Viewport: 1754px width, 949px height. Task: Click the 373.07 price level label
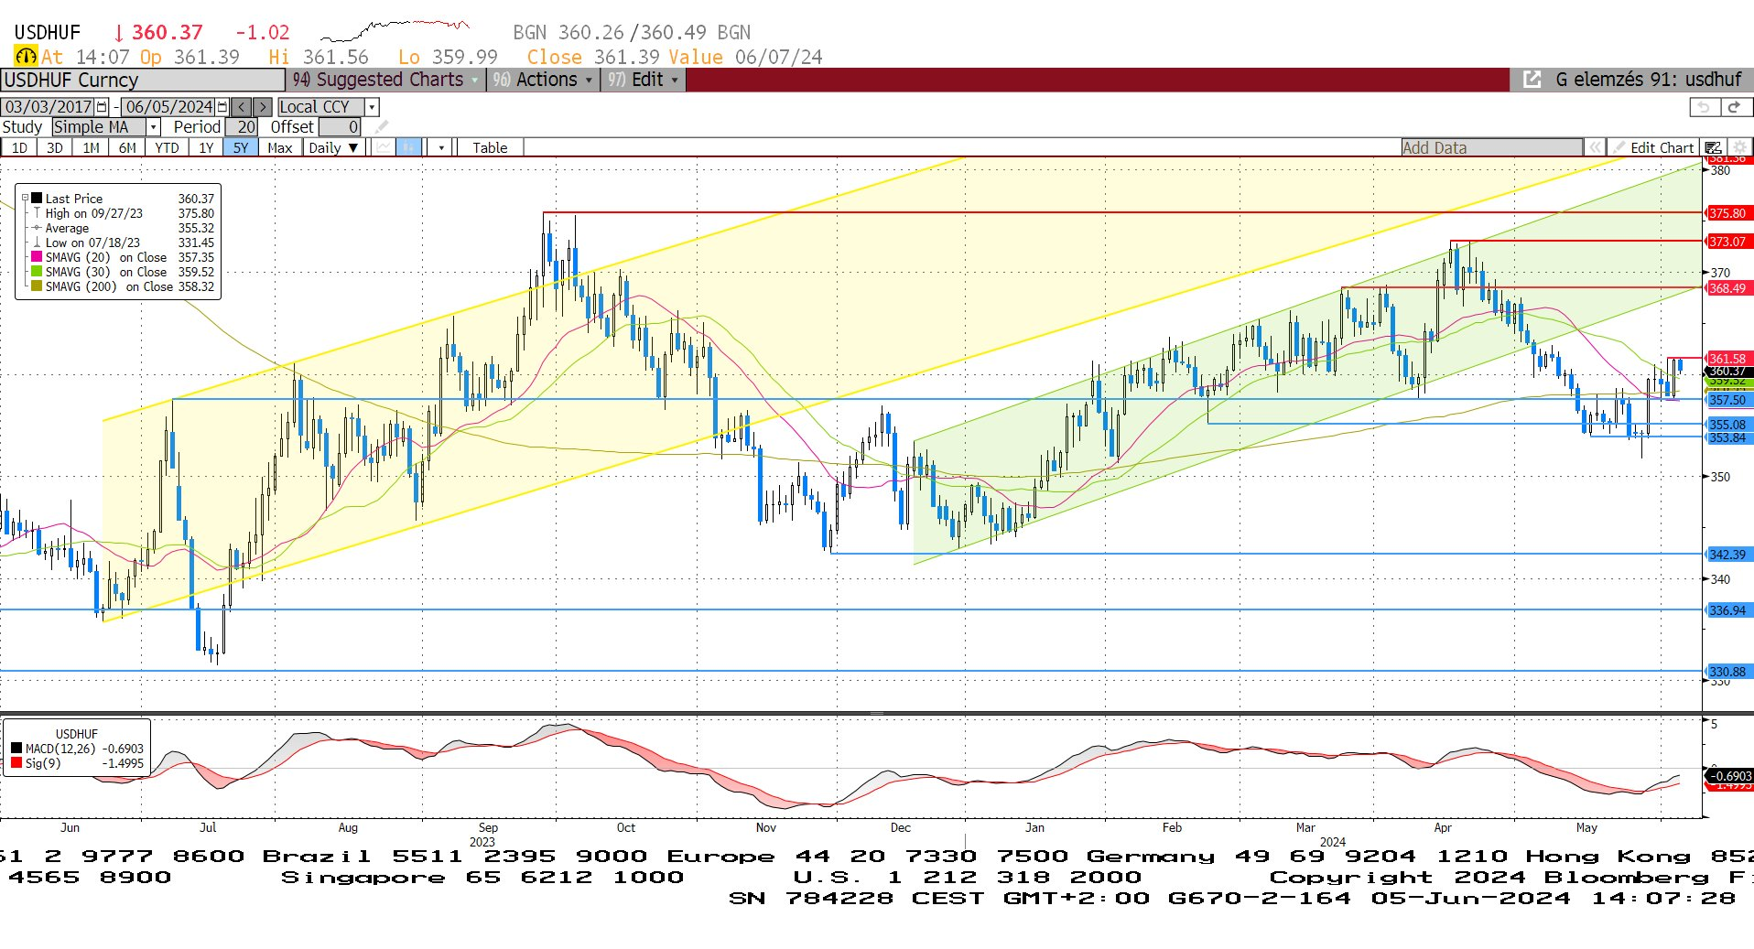(1728, 242)
